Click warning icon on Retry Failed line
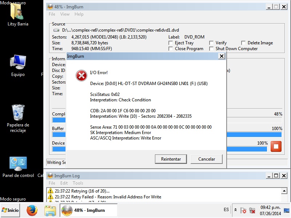Viewport: 291px width, 218px height. (x=50, y=197)
